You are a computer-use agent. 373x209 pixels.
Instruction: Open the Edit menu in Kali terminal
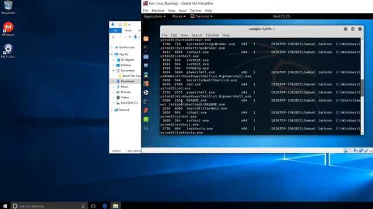tap(174, 35)
